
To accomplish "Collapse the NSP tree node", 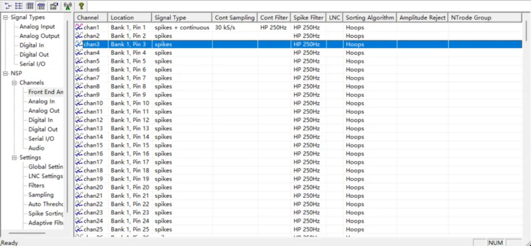I will 5,74.
